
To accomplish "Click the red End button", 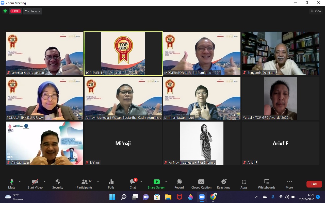I will pyautogui.click(x=314, y=184).
